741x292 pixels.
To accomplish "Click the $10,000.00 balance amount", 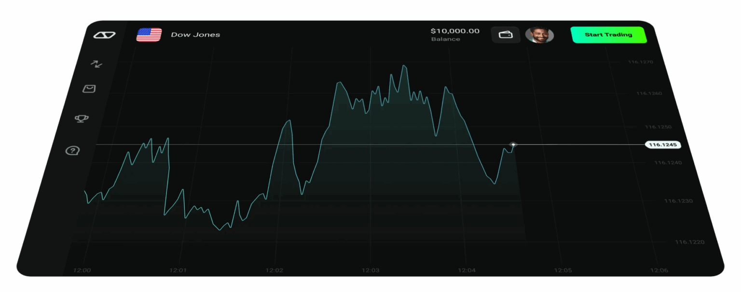I will coord(455,31).
